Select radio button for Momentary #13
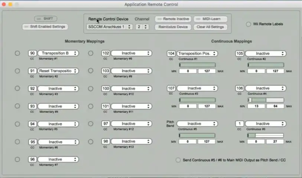Viewport: 302px width, 178px height. (91, 142)
